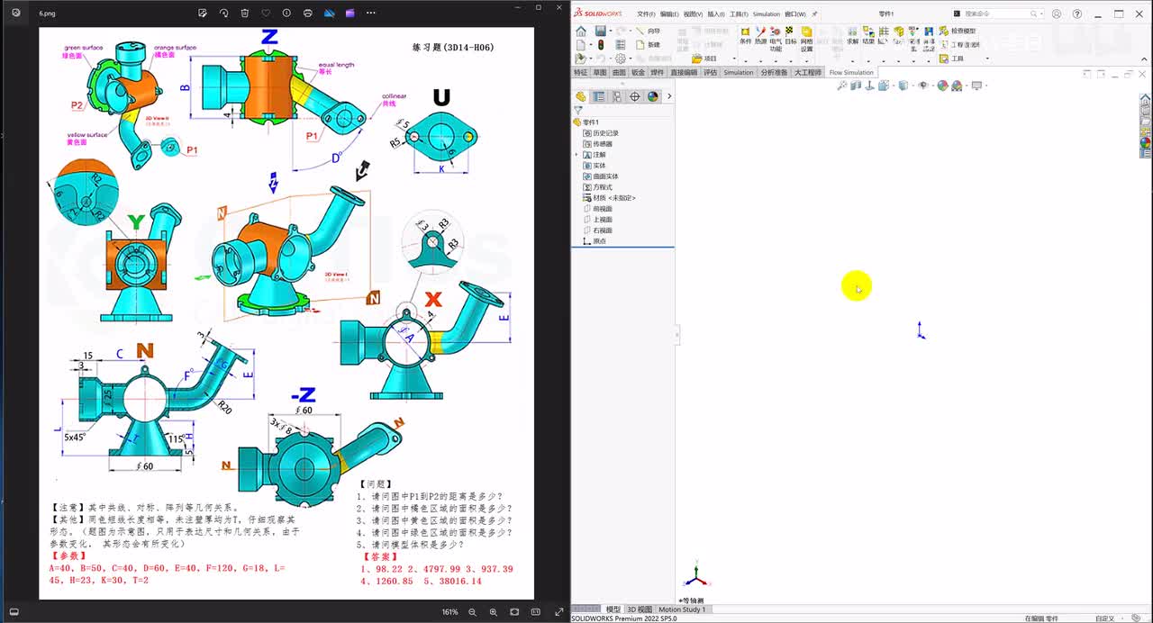Click 工程查阅 button in ribbon
The image size is (1153, 623).
pyautogui.click(x=958, y=44)
